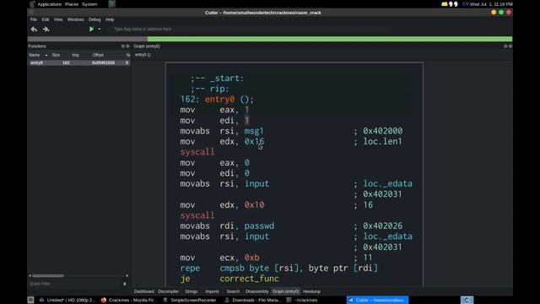Click the correct_func jump target

coord(250,279)
